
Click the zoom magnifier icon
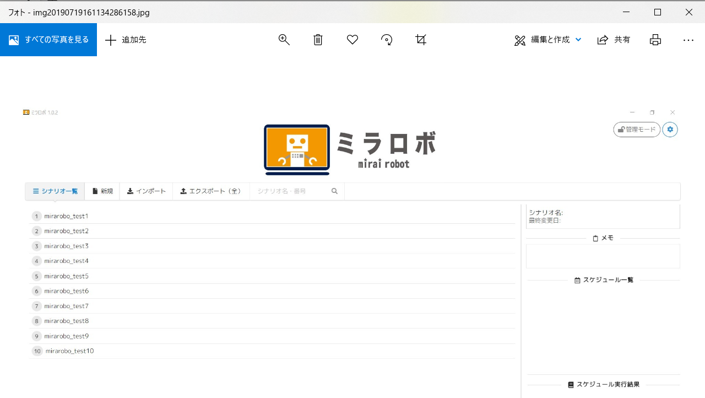[284, 40]
